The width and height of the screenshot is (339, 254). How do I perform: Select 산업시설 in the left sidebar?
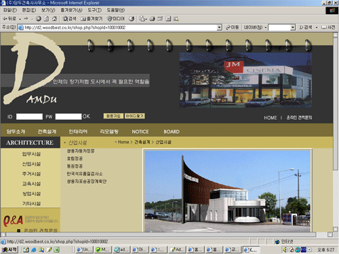pos(31,164)
